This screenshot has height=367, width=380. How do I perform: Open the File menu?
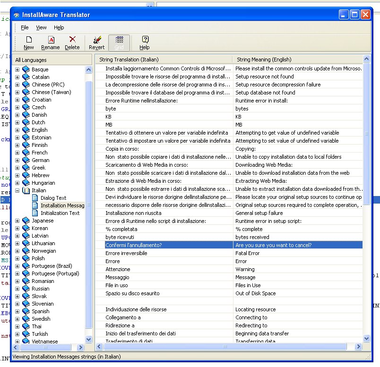tap(25, 27)
